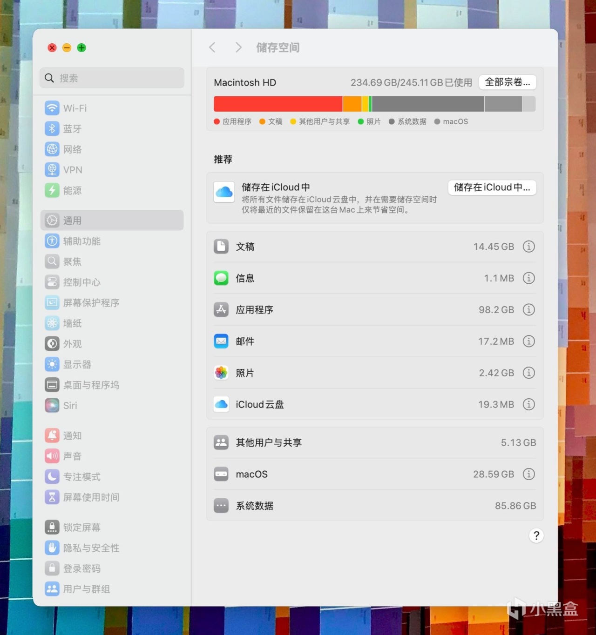
Task: Open the Displays (显示器) icon
Action: click(52, 364)
